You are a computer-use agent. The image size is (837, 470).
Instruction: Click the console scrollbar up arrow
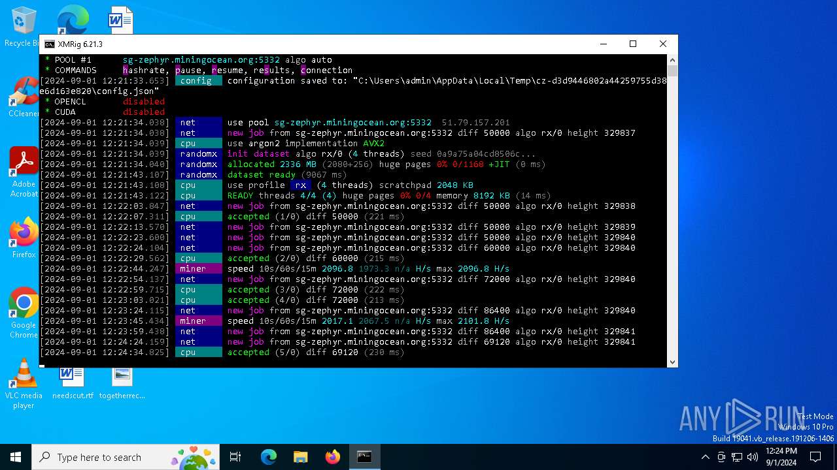672,60
